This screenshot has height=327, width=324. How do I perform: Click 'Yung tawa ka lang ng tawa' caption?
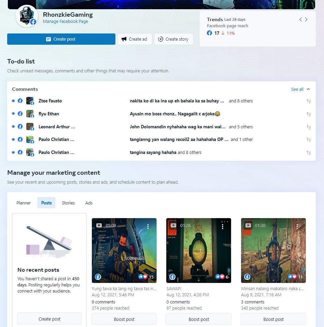124,288
